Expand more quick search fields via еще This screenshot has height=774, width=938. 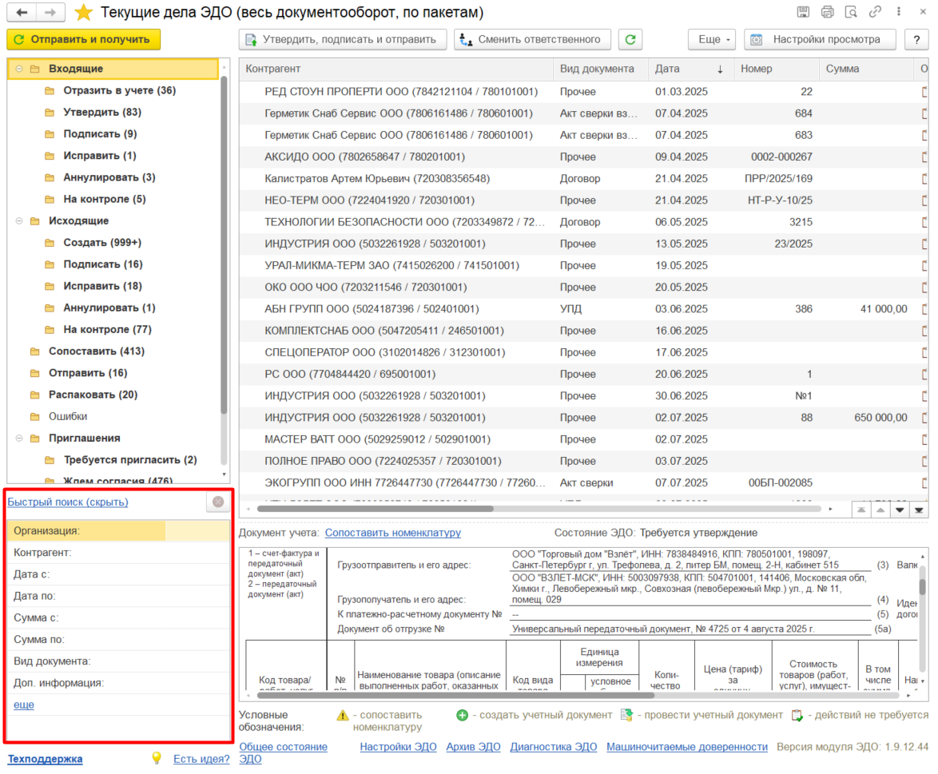pyautogui.click(x=24, y=705)
